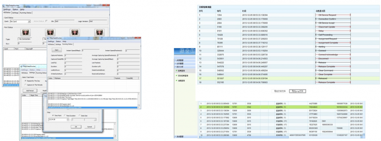Click the spinner arrows of the 22:24:38 time field
Image resolution: width=381 pixels, height=141 pixels.
68,119
